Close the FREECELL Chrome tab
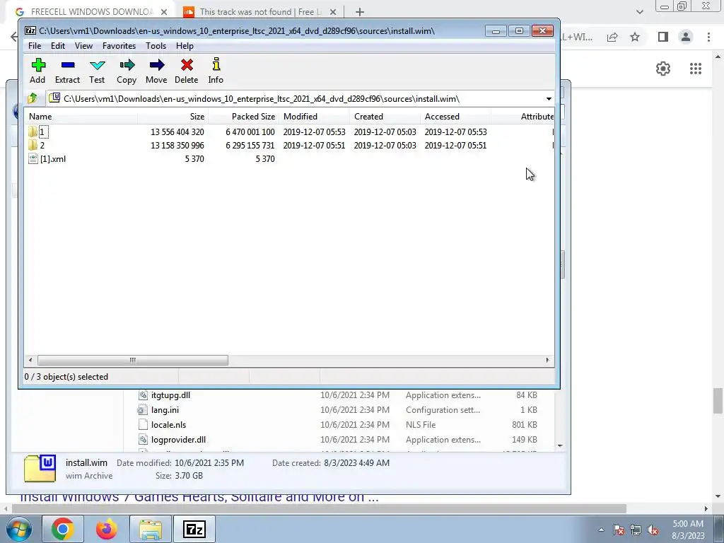The height and width of the screenshot is (543, 724). [164, 12]
